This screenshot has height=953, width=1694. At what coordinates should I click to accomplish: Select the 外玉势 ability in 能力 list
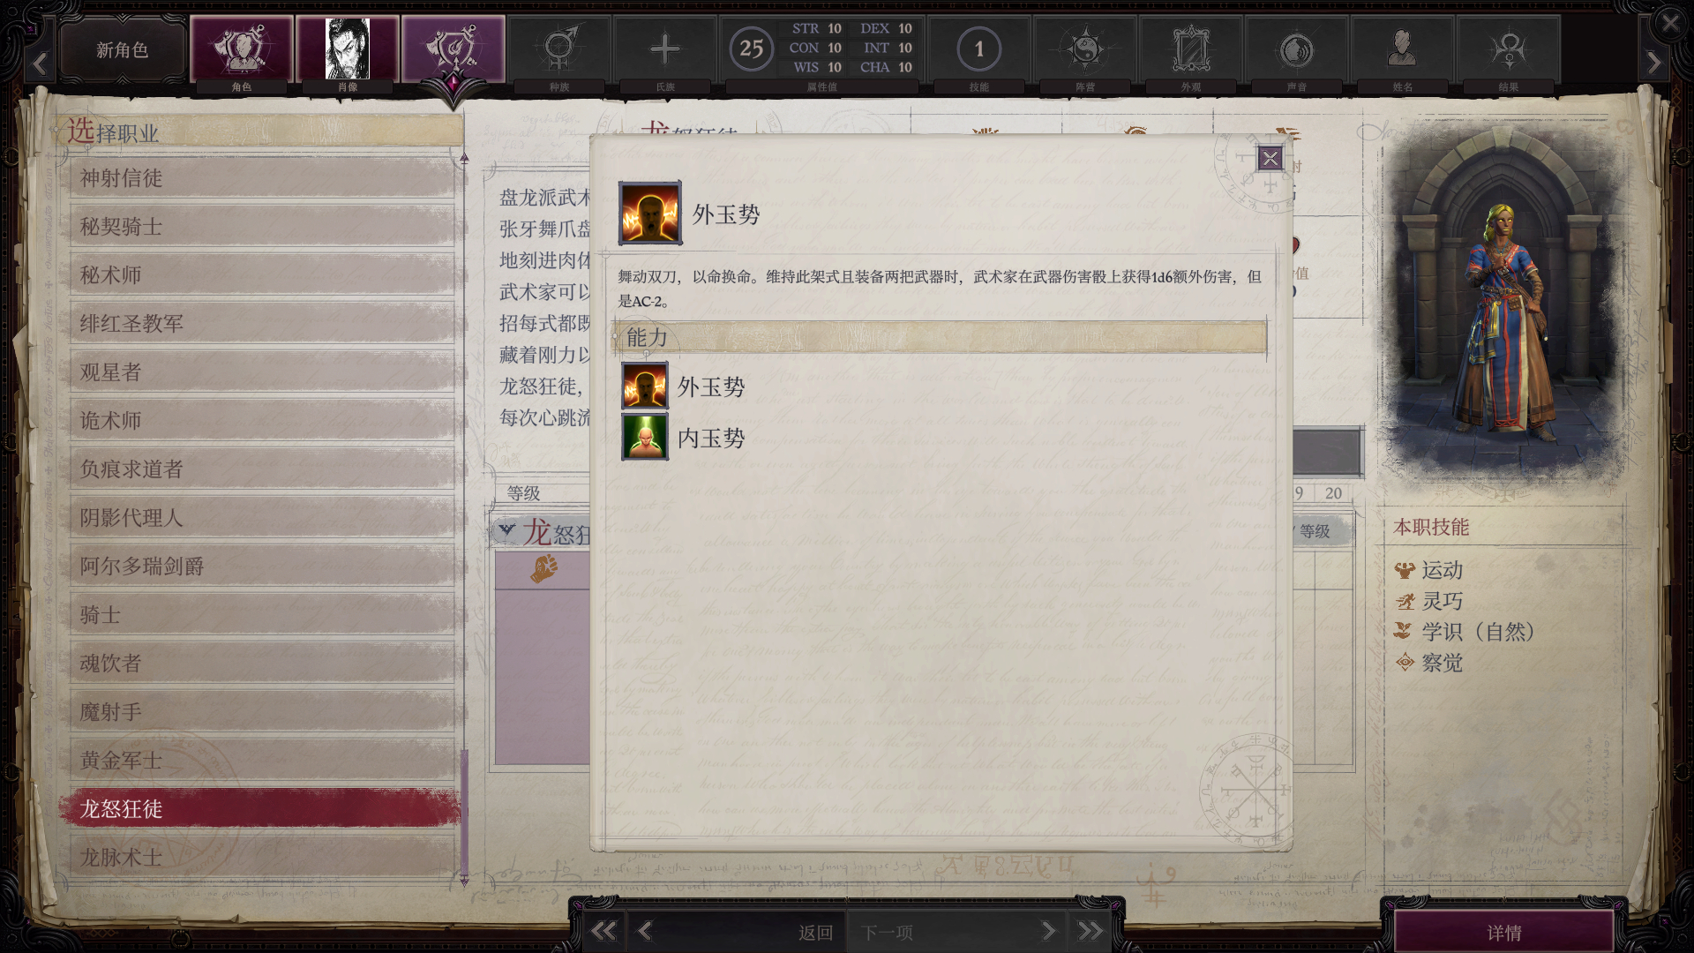pyautogui.click(x=685, y=386)
